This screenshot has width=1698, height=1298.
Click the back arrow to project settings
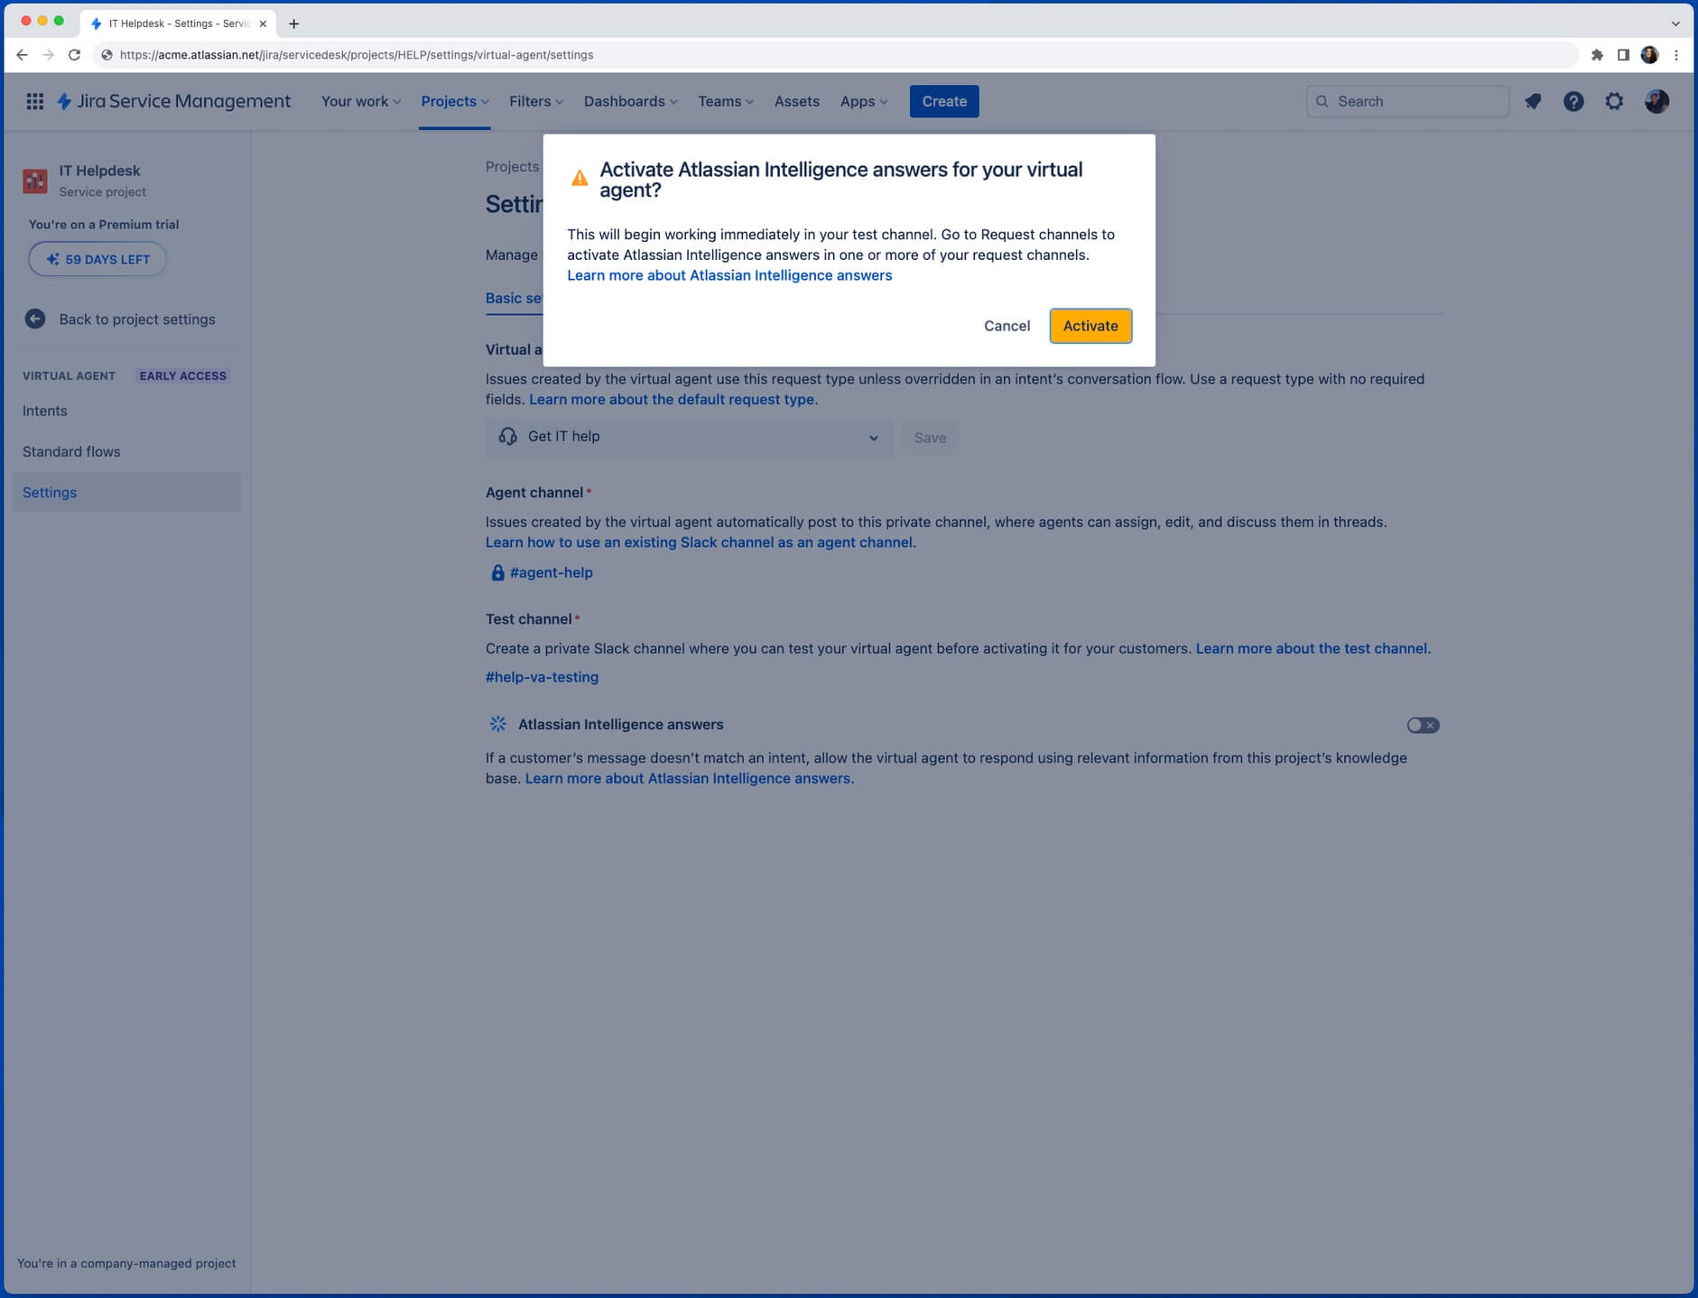[x=35, y=319]
